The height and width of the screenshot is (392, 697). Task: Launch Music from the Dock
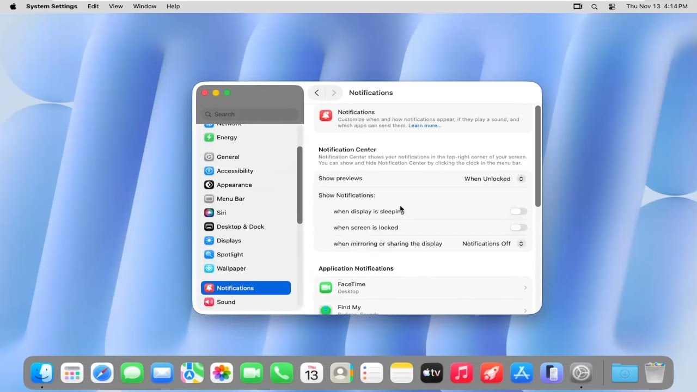(462, 373)
